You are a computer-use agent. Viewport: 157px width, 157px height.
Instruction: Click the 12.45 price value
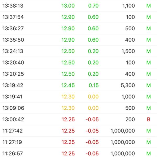(68, 85)
